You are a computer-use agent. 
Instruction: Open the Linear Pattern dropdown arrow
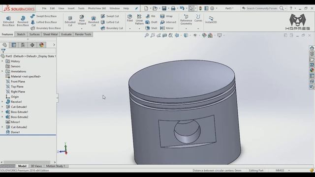[x=139, y=29]
